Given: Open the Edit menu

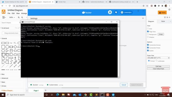Looking at the screenshot, I should (13, 13).
